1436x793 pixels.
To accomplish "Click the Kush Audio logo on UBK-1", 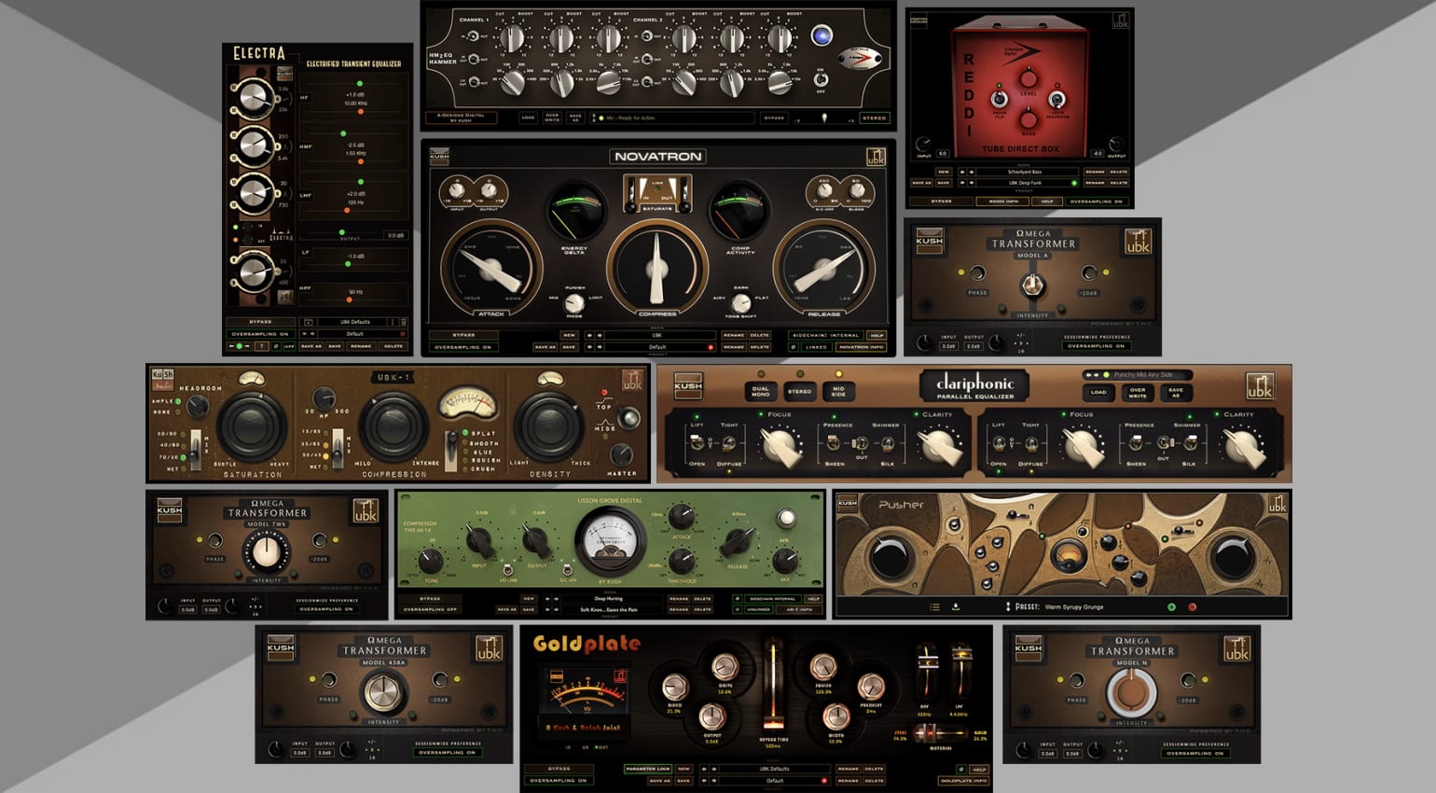I will 162,379.
